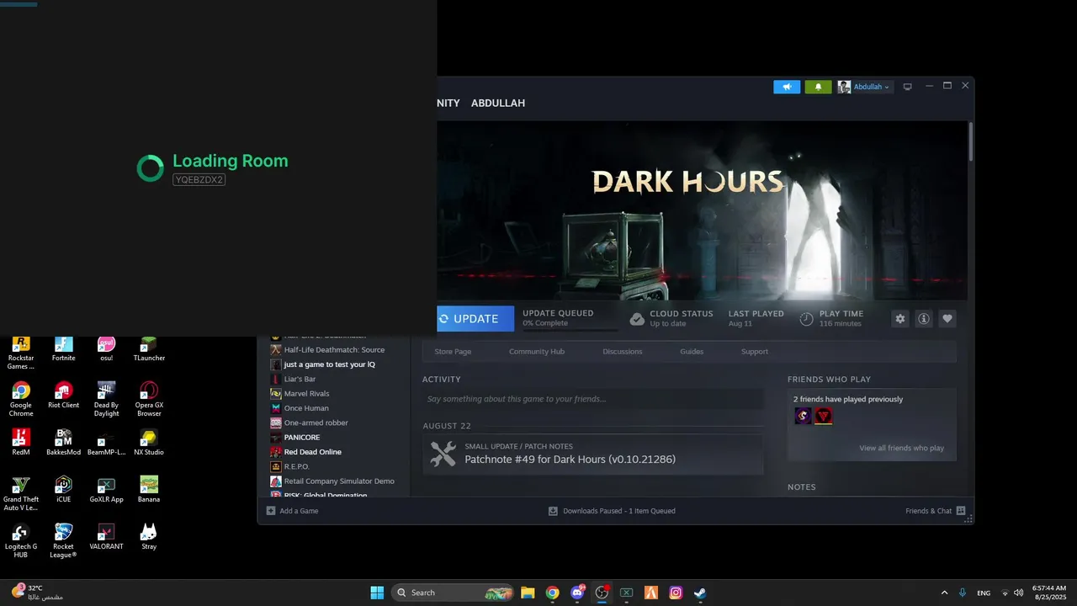Select PANICORE in library list

click(x=301, y=438)
